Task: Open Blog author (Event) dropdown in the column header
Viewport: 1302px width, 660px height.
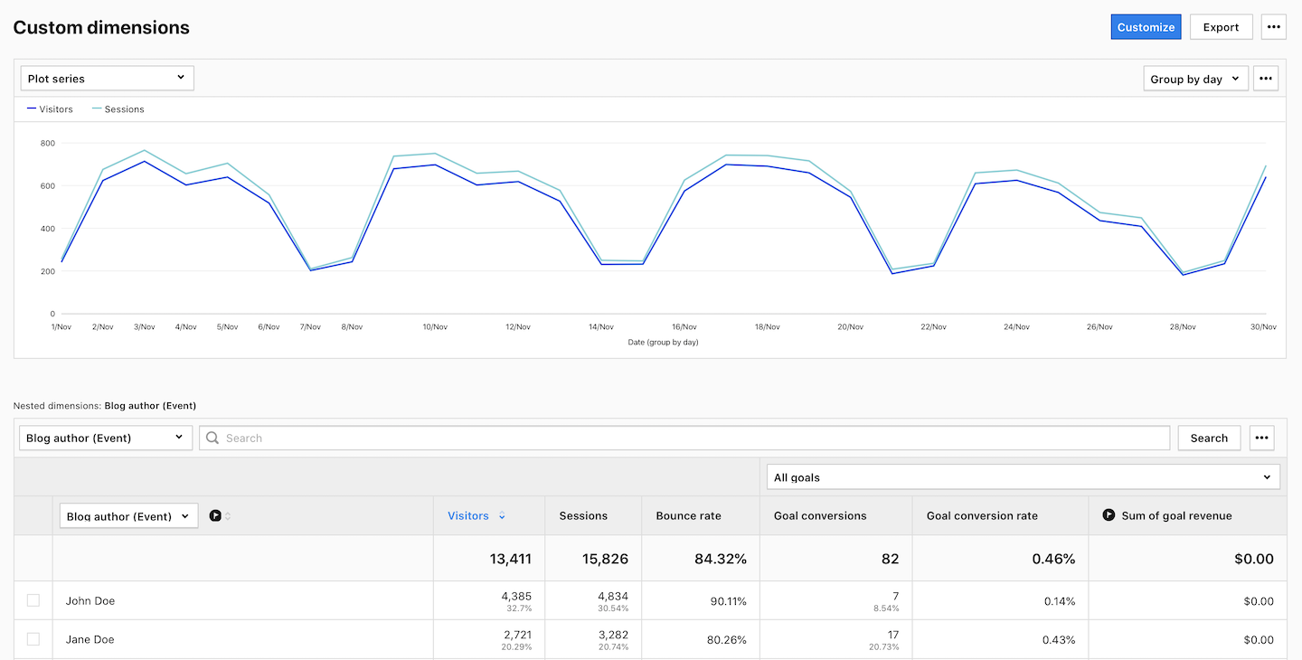Action: (x=128, y=516)
